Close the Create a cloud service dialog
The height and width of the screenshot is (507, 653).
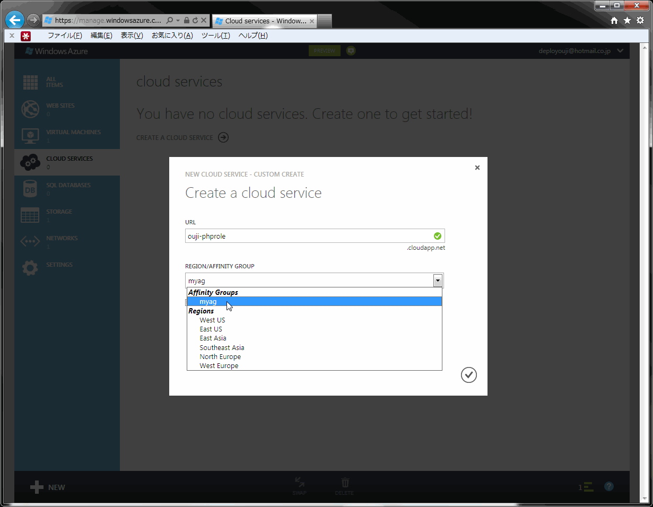477,168
